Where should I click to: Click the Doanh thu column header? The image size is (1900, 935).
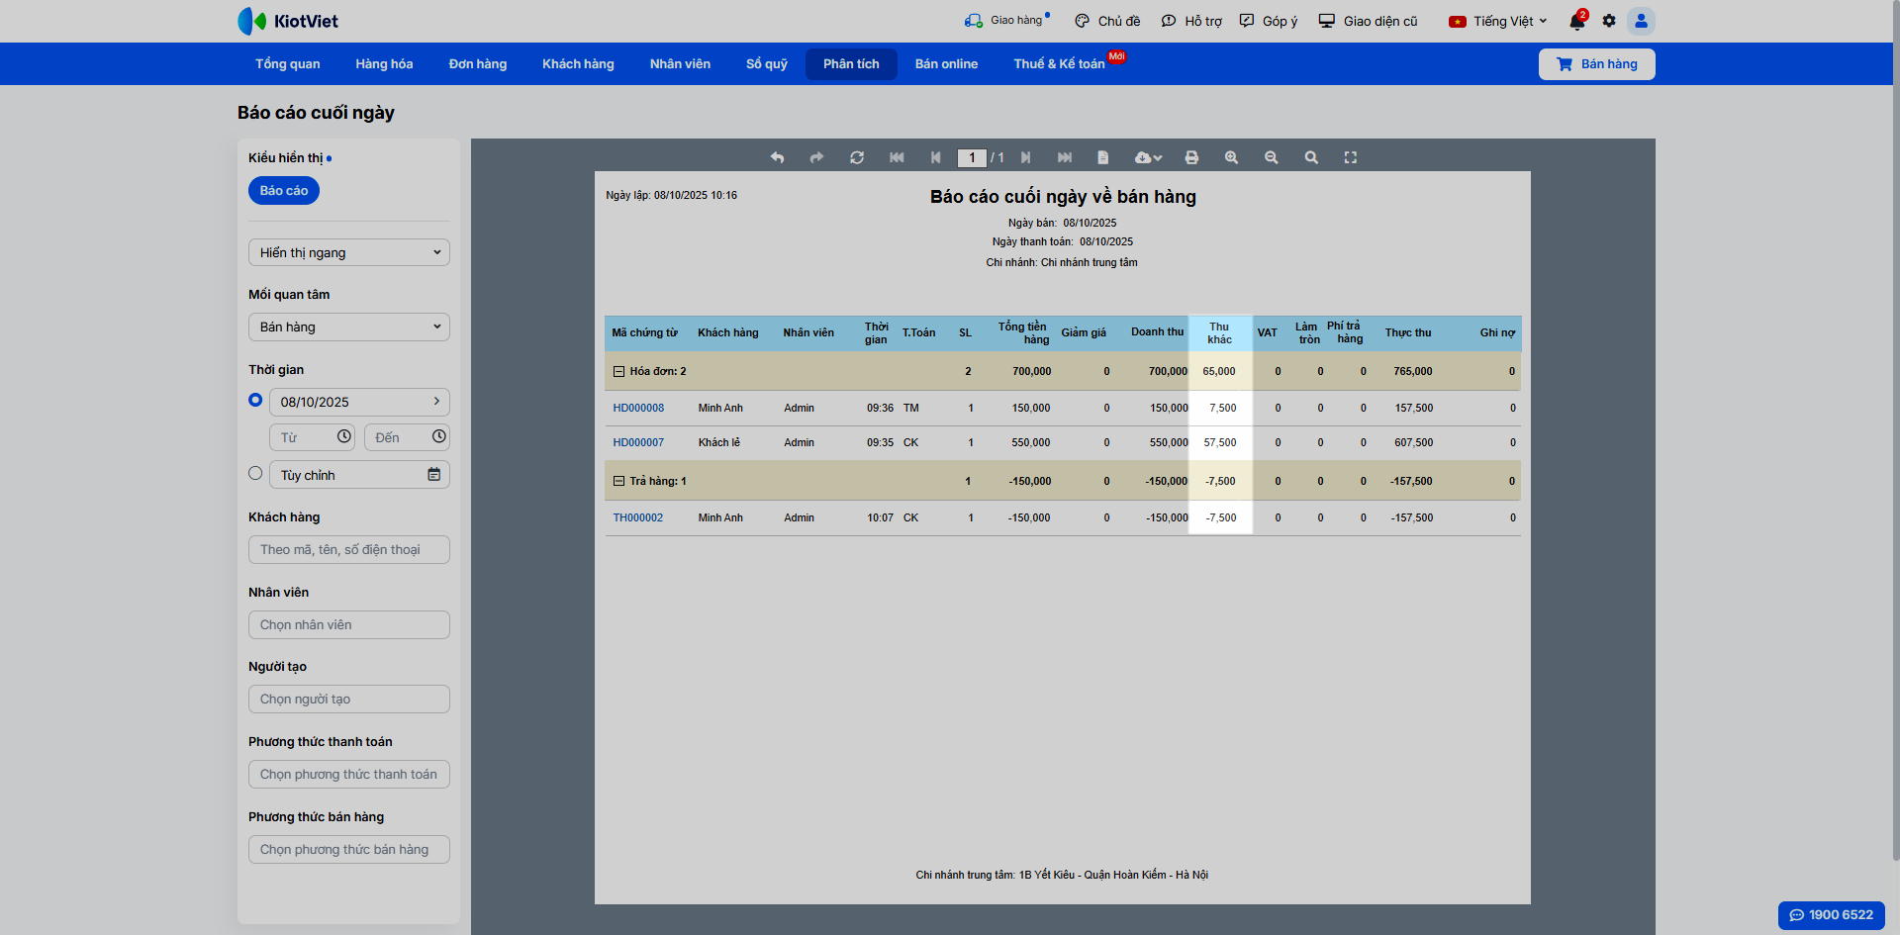coord(1157,332)
